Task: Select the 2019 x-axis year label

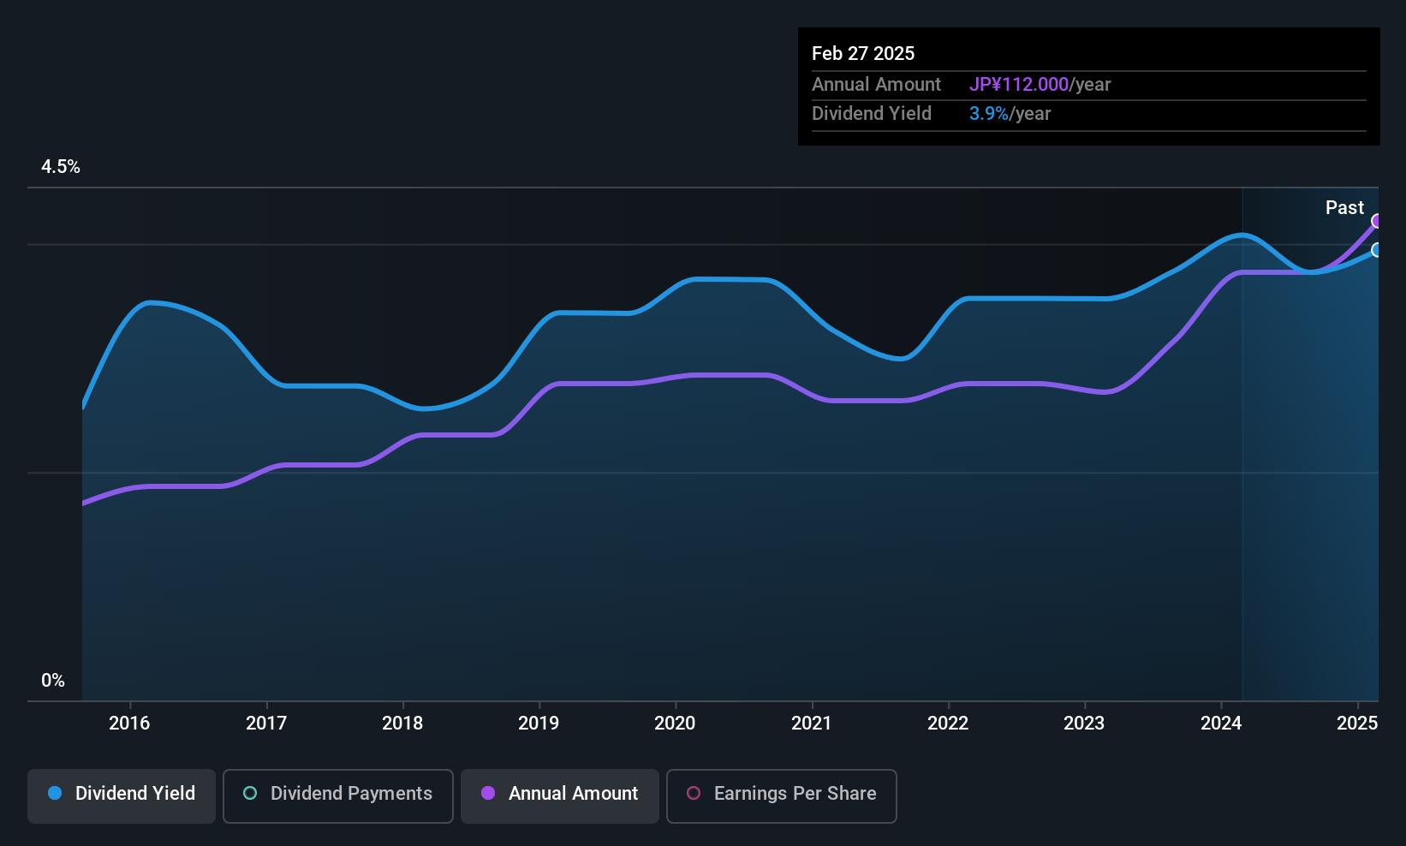Action: click(539, 724)
